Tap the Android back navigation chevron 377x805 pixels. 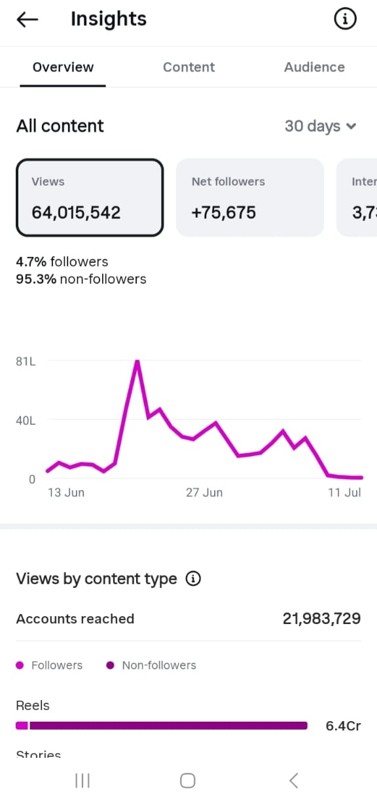click(294, 780)
